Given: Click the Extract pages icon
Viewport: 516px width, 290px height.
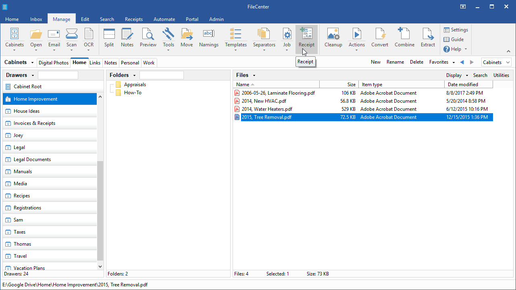Looking at the screenshot, I should (x=428, y=38).
